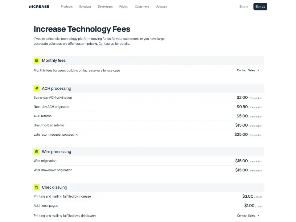The height and width of the screenshot is (222, 296).
Task: Click the $25.00 late return price
Action: pos(241,134)
